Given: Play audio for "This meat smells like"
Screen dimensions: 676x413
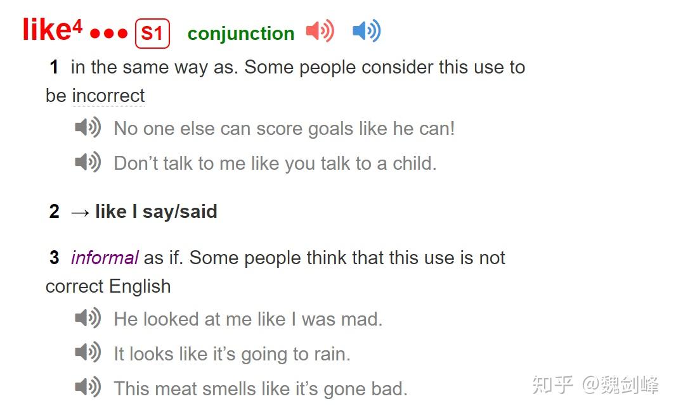Looking at the screenshot, I should coord(88,387).
